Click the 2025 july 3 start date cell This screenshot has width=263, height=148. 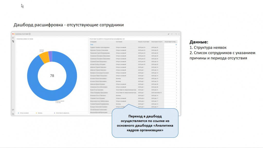click(141, 96)
